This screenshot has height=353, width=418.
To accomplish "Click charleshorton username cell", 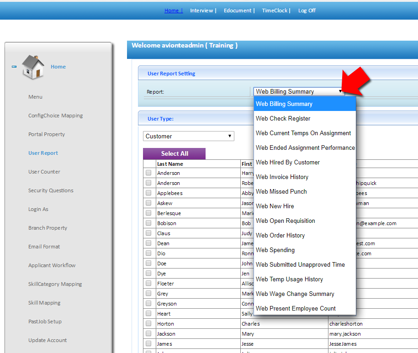I will pos(346,324).
